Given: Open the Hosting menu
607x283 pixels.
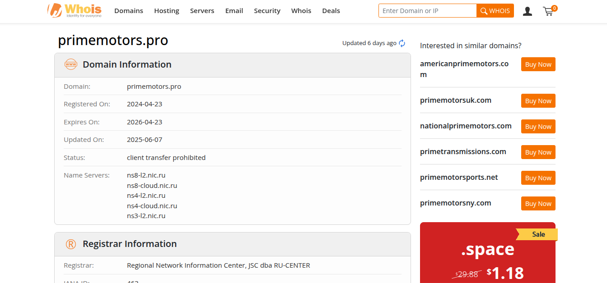Looking at the screenshot, I should [x=167, y=11].
